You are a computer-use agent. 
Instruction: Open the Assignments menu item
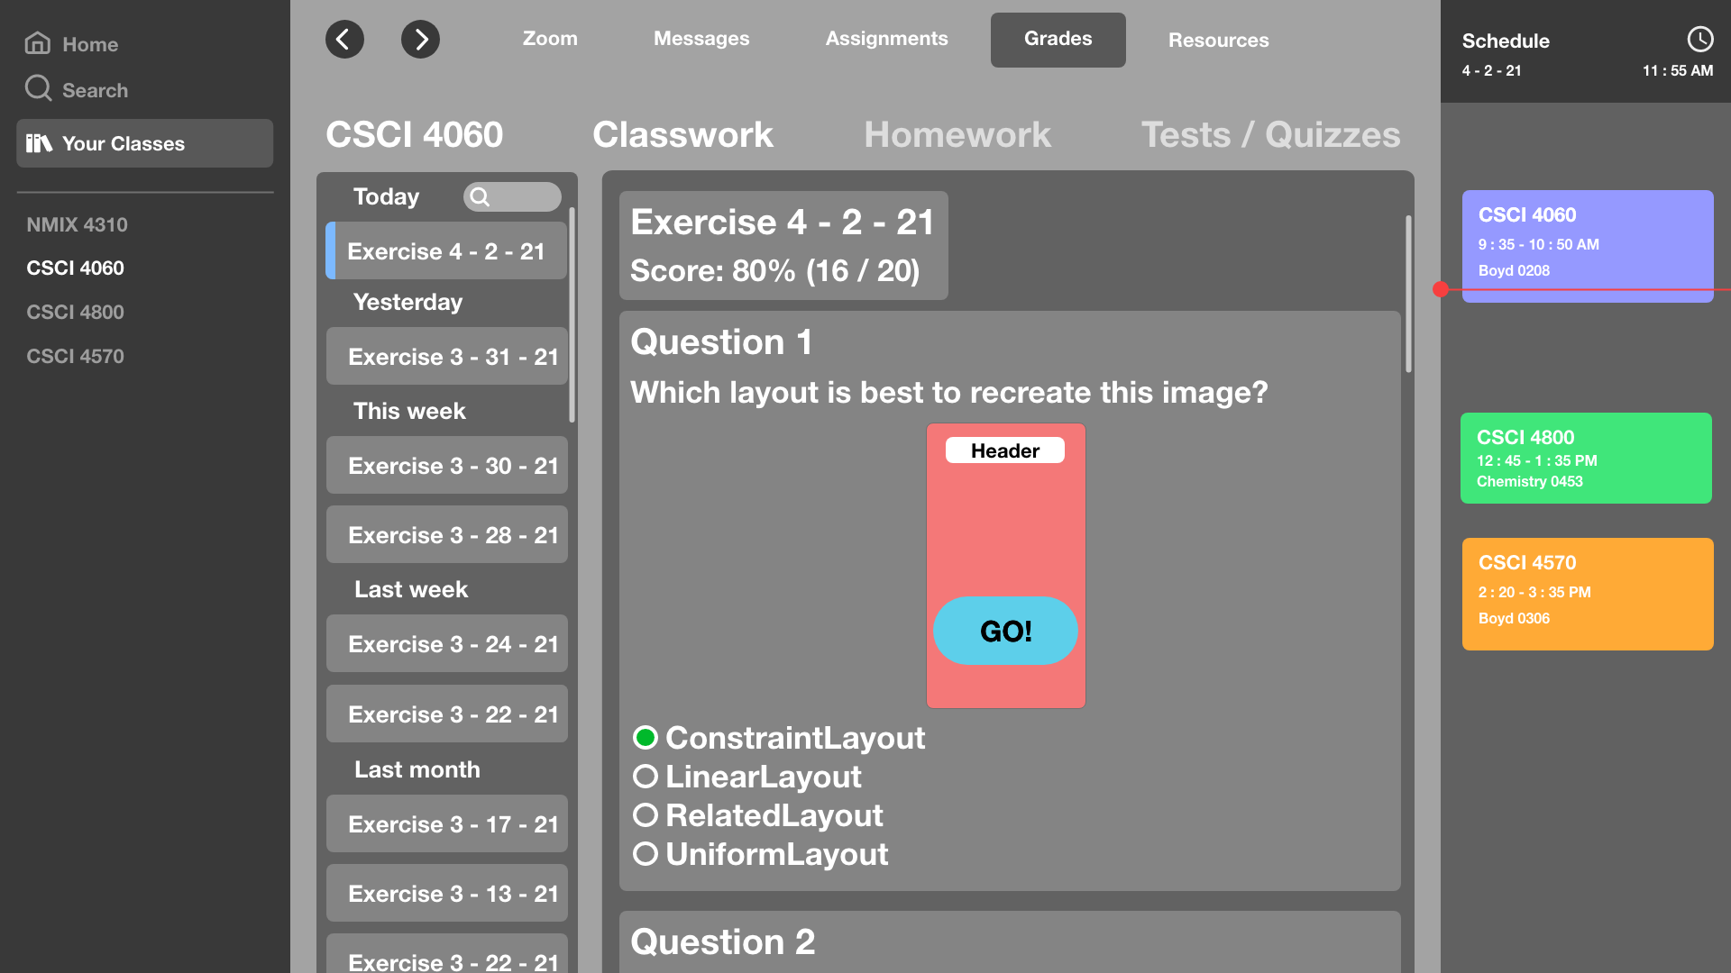tap(886, 39)
